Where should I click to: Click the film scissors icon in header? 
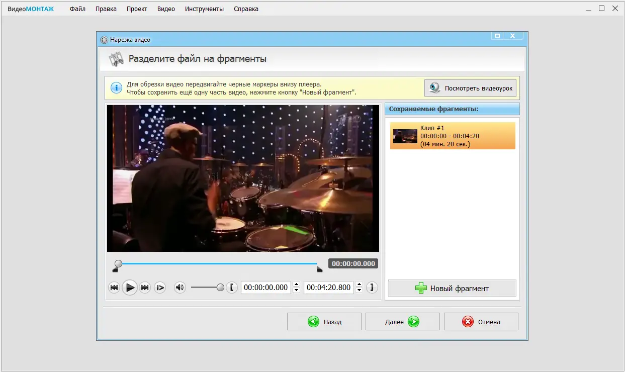click(116, 59)
